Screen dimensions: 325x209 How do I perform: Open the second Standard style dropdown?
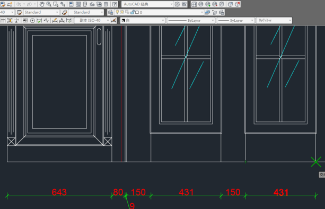(86, 12)
